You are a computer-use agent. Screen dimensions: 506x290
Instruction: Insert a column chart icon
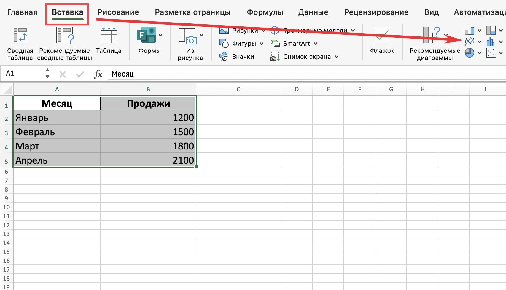pyautogui.click(x=470, y=30)
